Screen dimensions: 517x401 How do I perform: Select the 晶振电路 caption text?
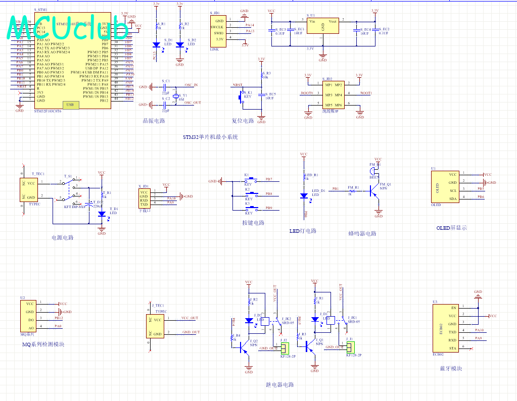(x=154, y=121)
